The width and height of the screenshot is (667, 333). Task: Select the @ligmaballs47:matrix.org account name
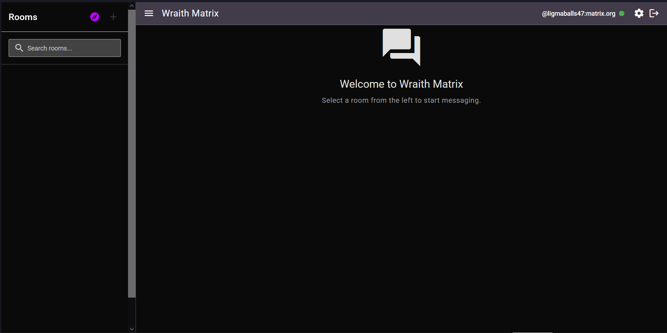pyautogui.click(x=578, y=13)
